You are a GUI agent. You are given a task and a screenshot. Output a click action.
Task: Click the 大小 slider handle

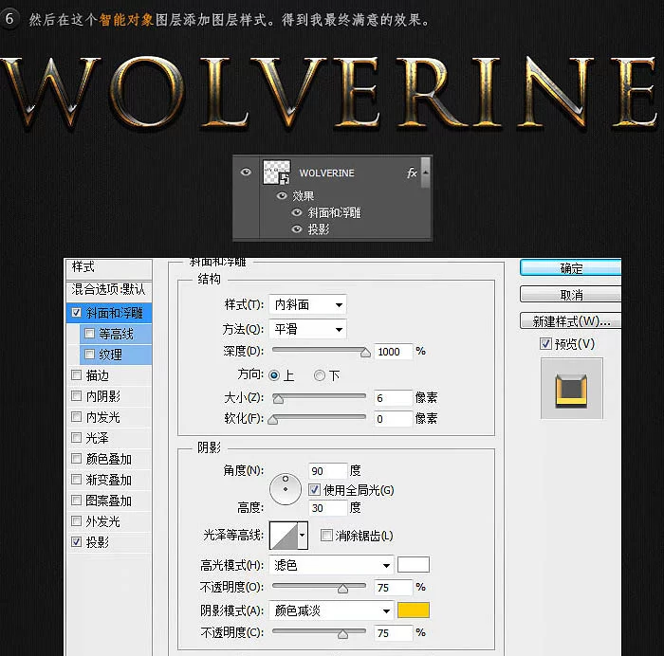(278, 399)
